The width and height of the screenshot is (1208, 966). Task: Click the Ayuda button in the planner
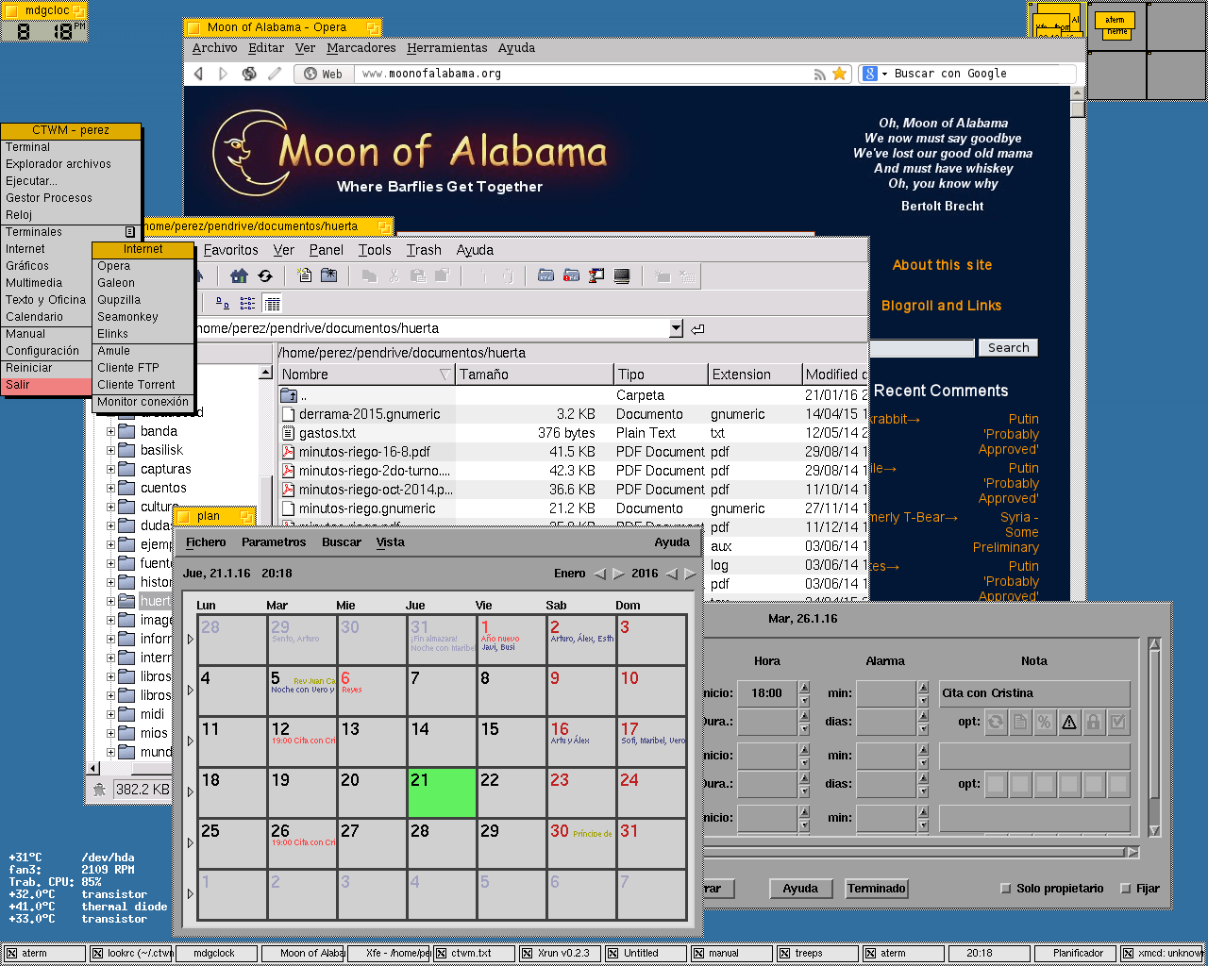[x=800, y=889]
